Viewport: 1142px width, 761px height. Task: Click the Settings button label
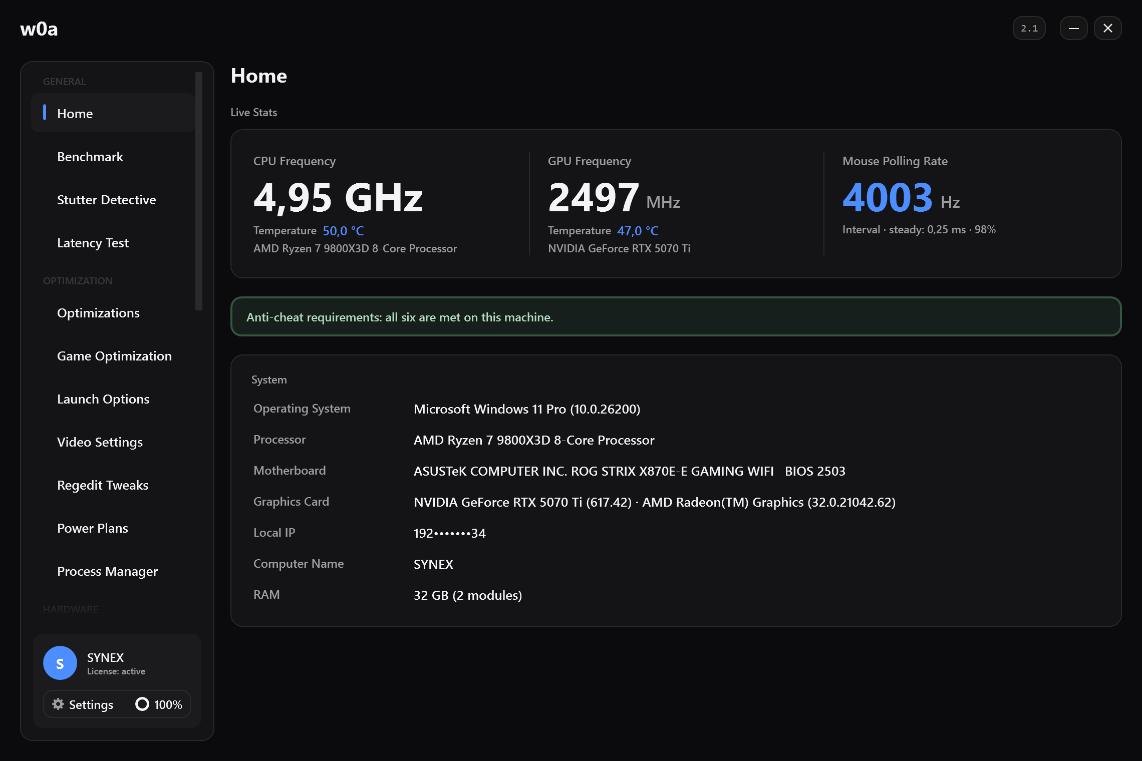coord(91,704)
